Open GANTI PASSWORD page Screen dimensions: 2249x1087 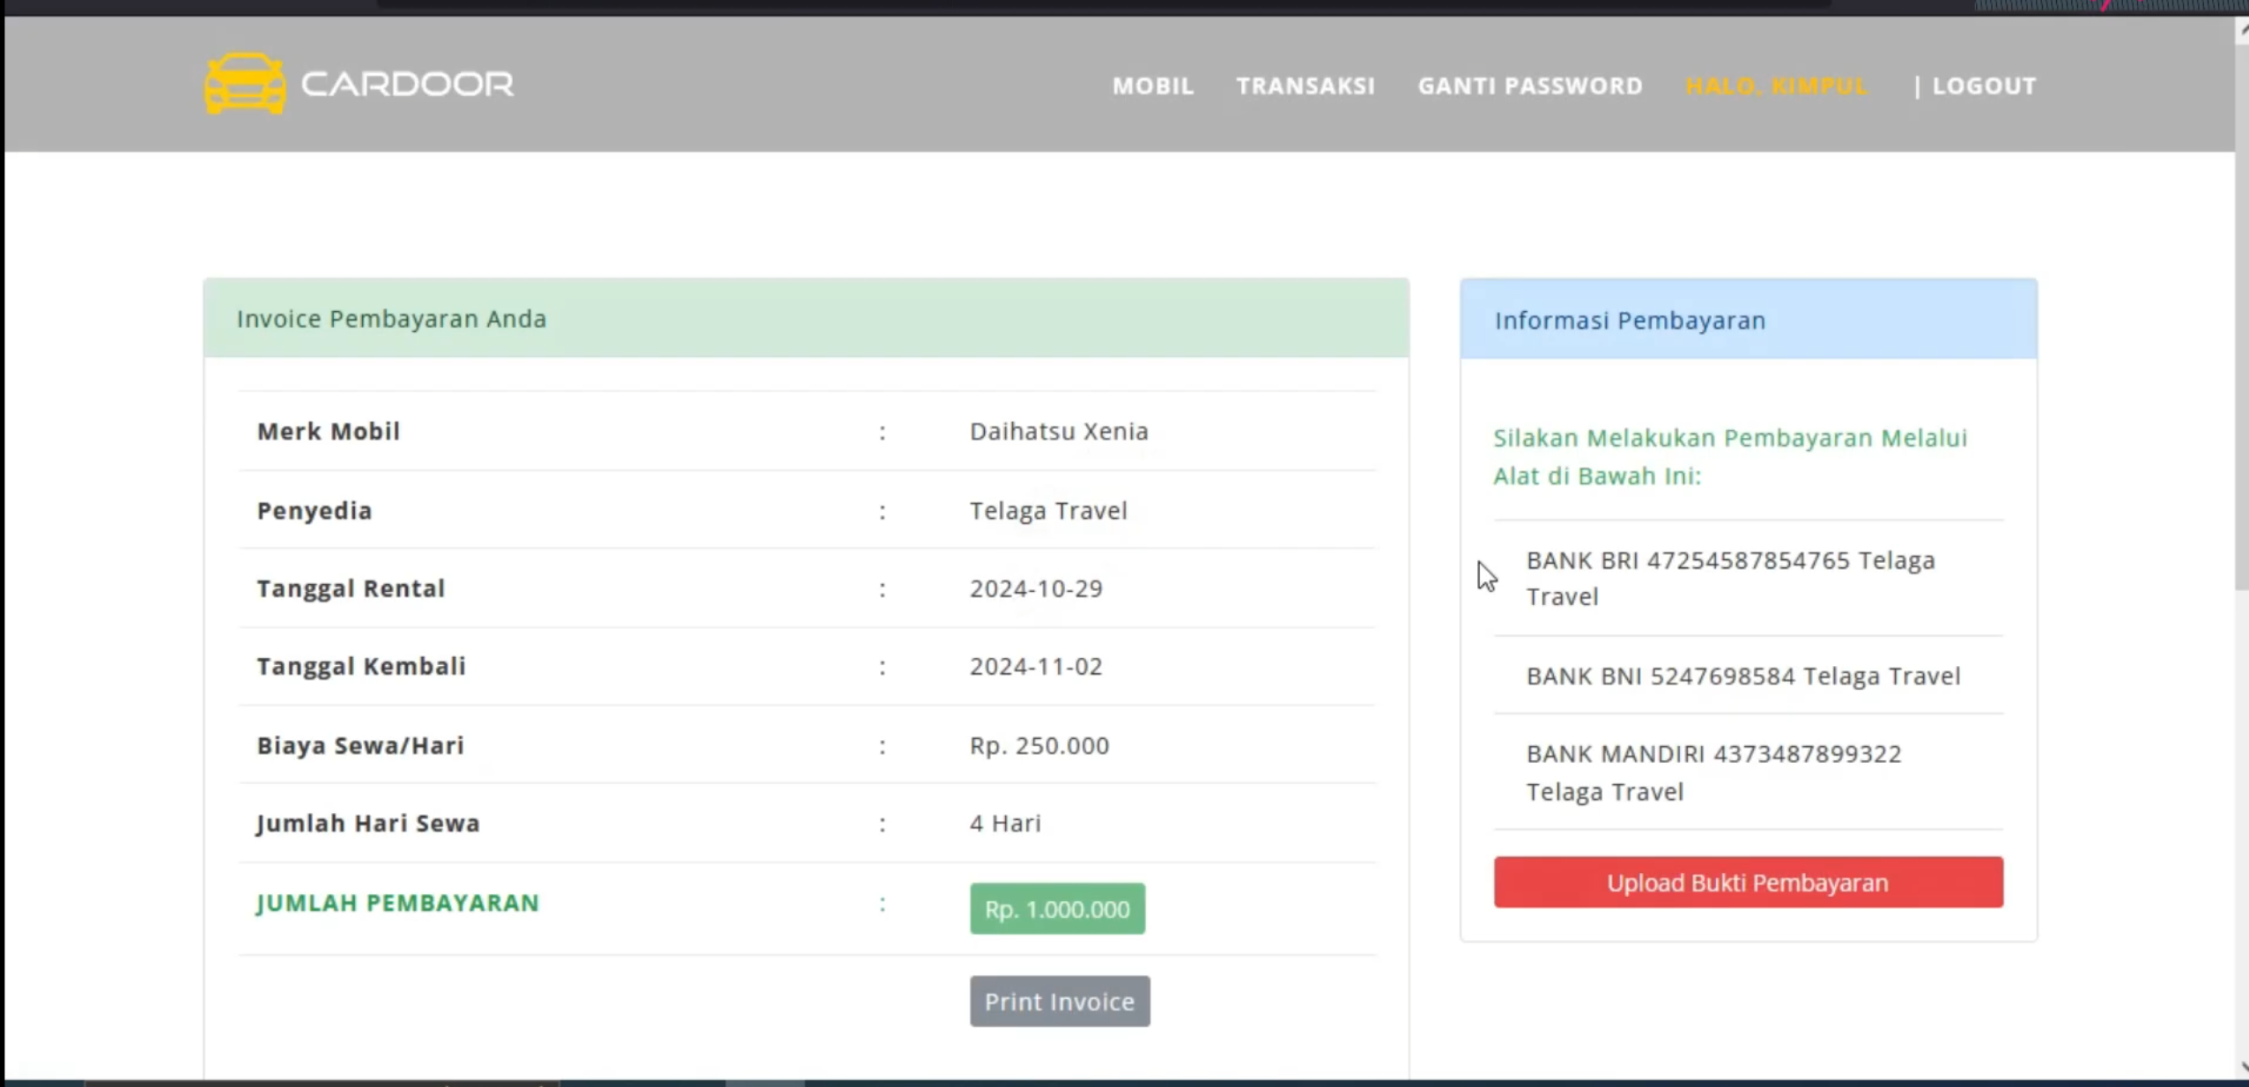(x=1530, y=85)
